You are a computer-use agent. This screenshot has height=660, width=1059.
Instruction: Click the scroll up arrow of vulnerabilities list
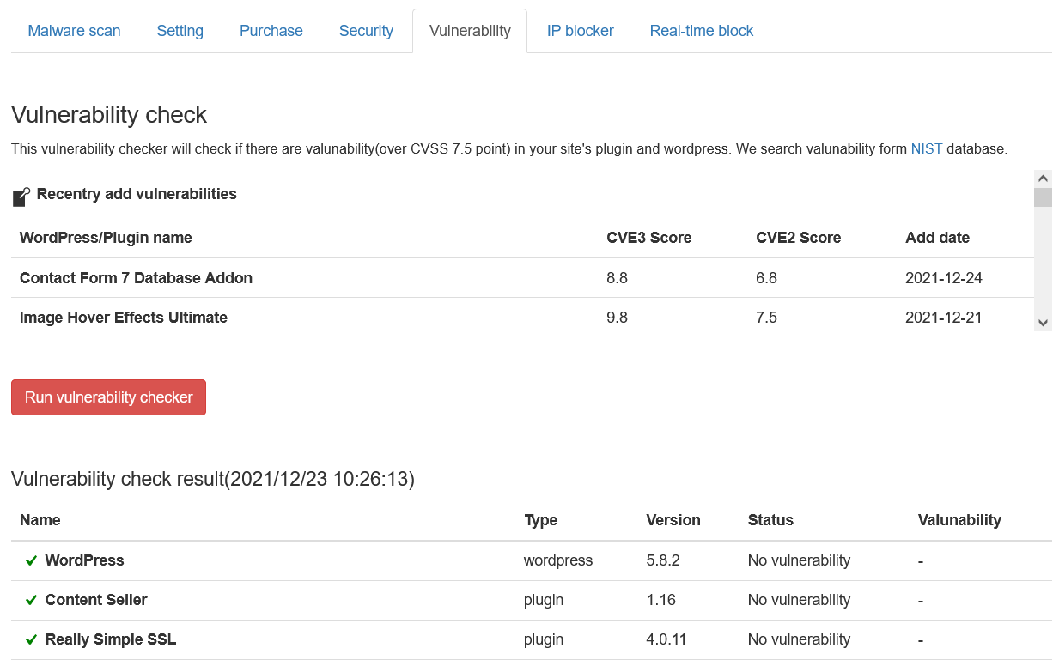(x=1043, y=179)
